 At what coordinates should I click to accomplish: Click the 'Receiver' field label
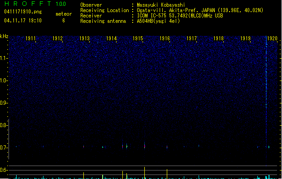(x=91, y=16)
